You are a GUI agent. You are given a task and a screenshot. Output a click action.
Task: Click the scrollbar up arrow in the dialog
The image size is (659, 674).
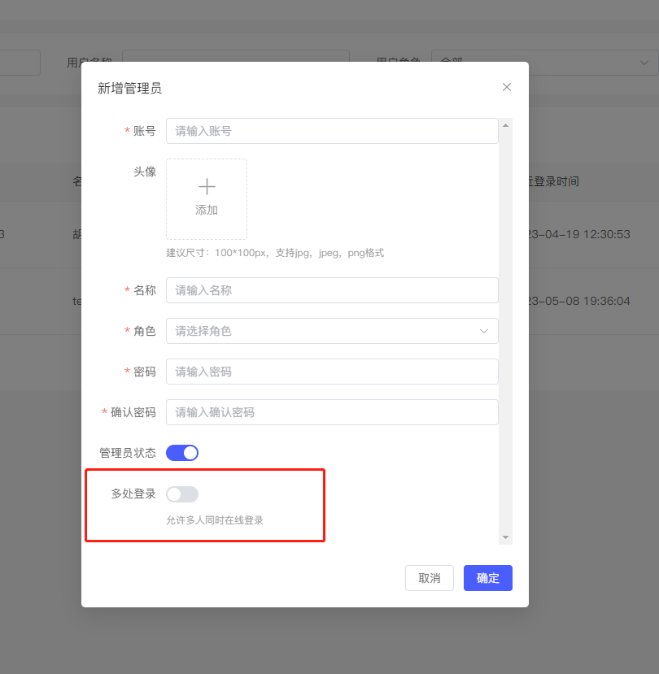506,125
